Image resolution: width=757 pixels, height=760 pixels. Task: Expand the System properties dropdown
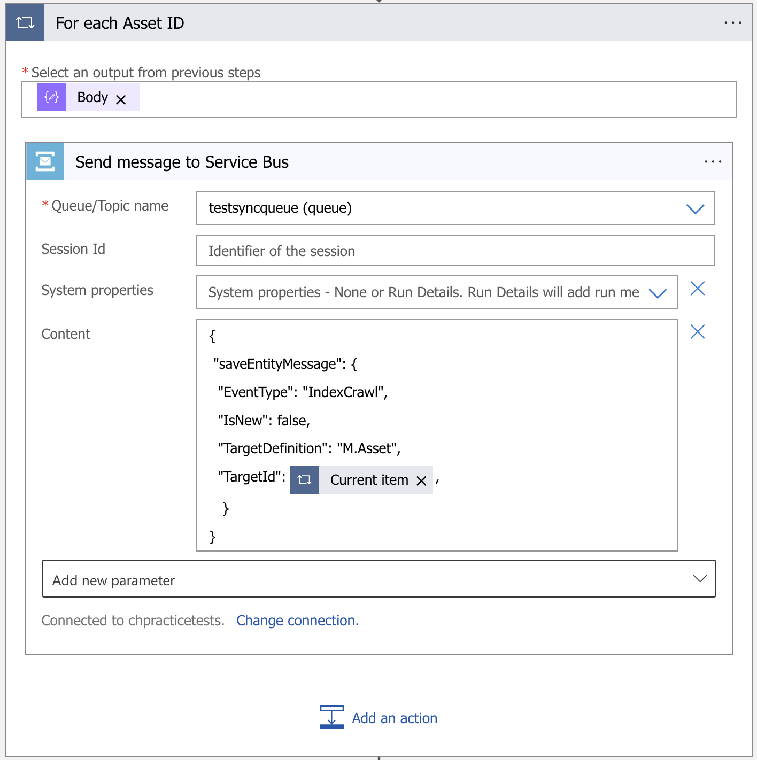coord(658,292)
